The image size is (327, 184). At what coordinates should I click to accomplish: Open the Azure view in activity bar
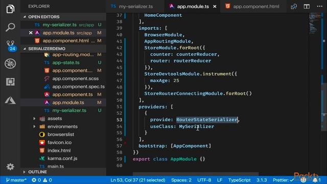(10, 100)
